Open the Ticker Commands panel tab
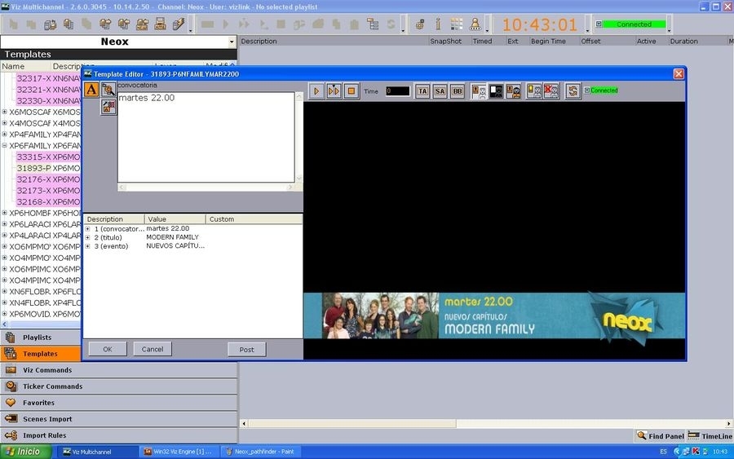The width and height of the screenshot is (734, 459). (119, 386)
